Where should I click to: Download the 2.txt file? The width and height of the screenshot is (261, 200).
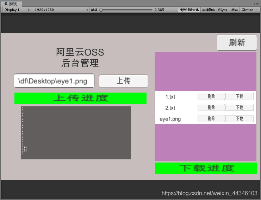[240, 107]
